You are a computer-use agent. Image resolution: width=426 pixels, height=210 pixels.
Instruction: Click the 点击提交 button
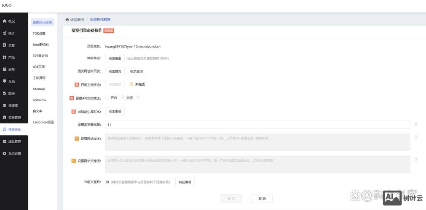[x=115, y=71]
